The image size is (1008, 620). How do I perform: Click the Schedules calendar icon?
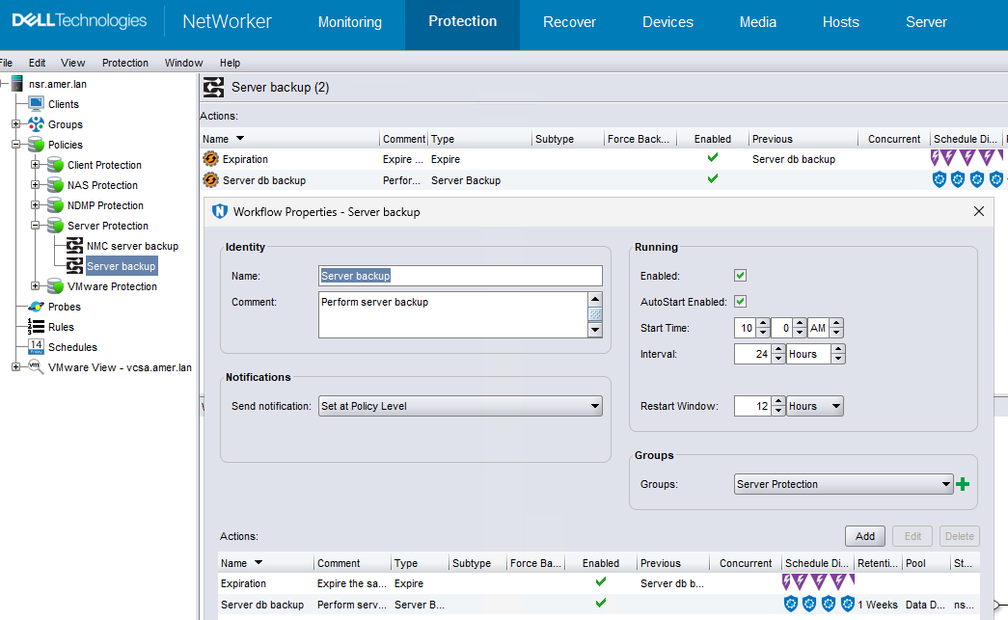click(x=36, y=347)
